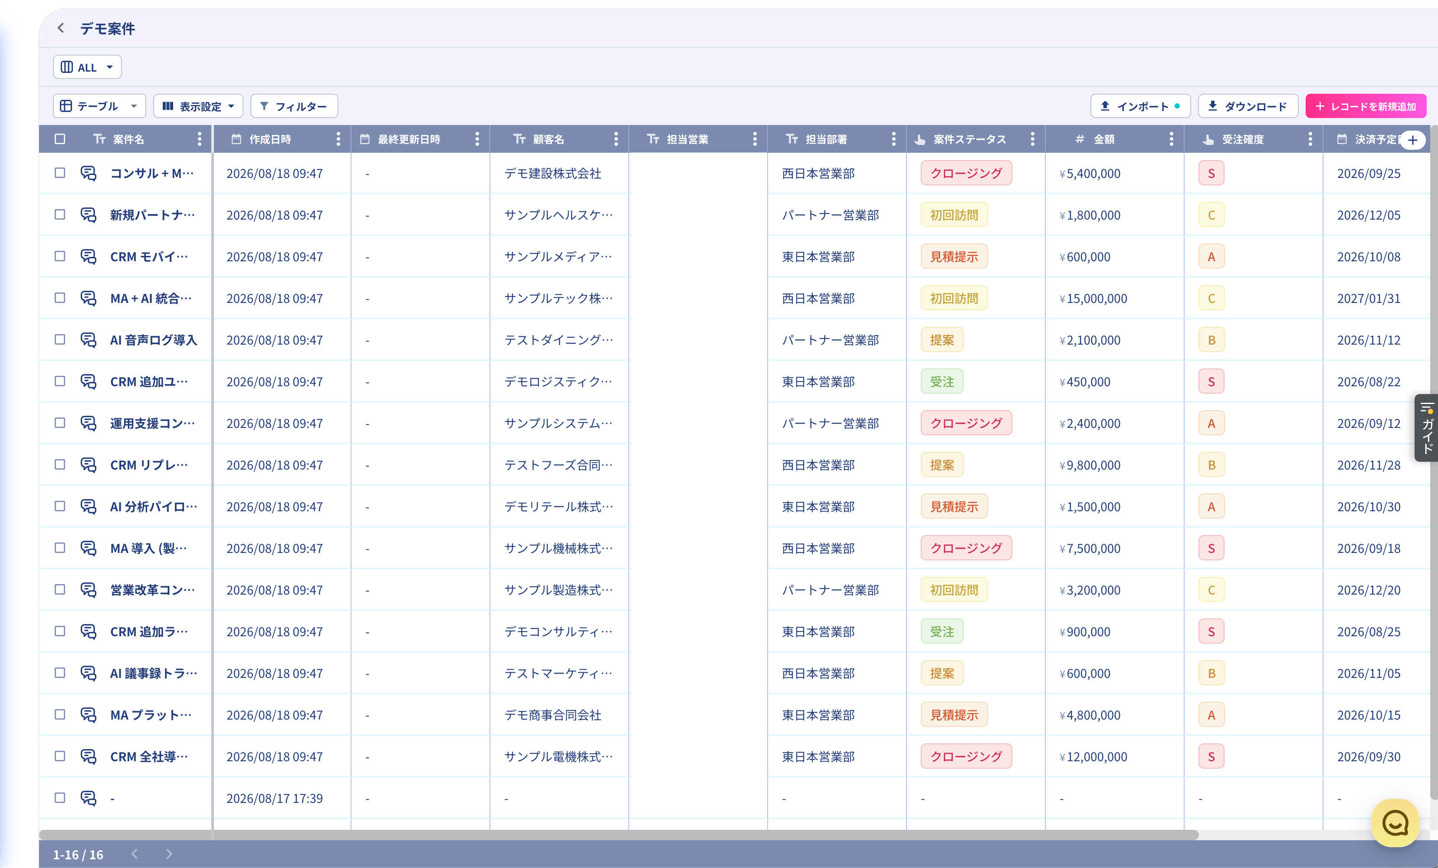The image size is (1438, 868).
Task: Add a new column with plus icon
Action: [x=1412, y=139]
